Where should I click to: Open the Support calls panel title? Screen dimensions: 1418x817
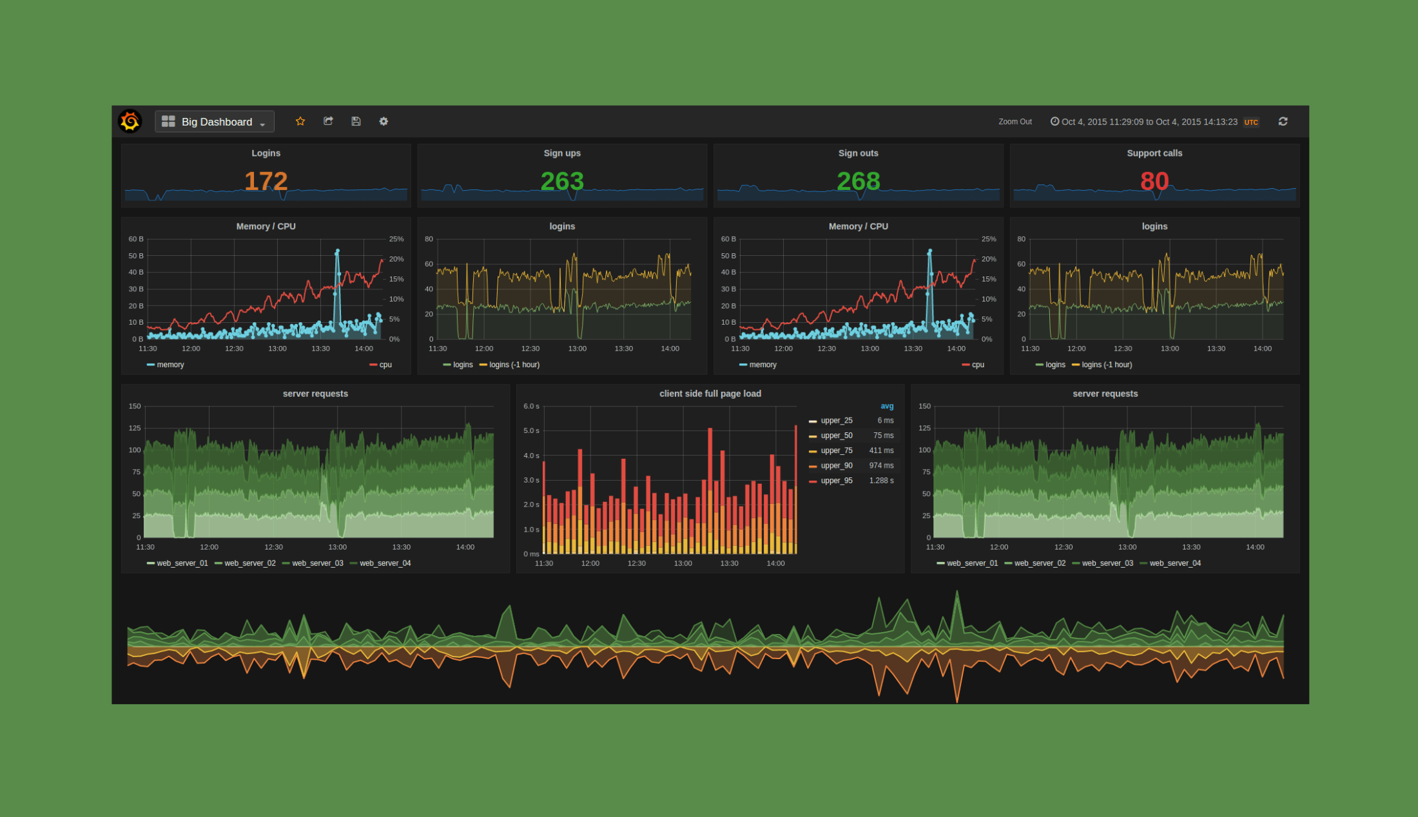[x=1154, y=153]
